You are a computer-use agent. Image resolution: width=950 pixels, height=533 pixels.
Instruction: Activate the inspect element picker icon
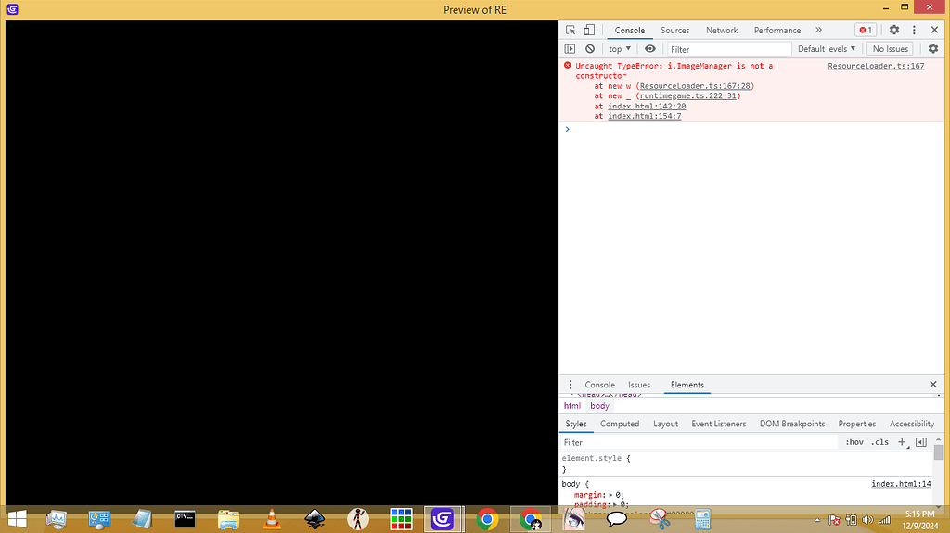click(571, 31)
